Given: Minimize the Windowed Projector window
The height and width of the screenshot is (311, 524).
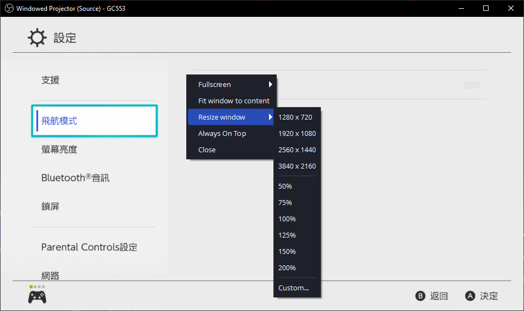Looking at the screenshot, I should 461,8.
